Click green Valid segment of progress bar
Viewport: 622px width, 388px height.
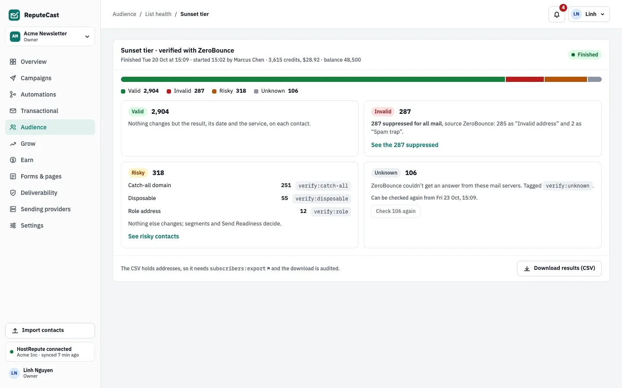click(x=313, y=79)
